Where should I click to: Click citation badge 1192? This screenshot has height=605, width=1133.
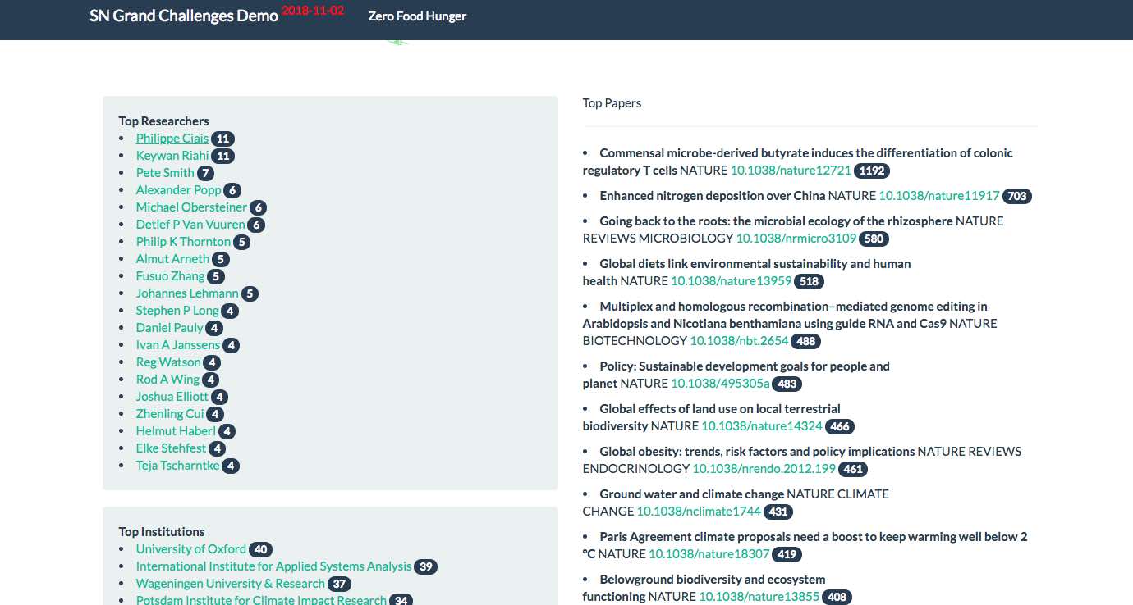(x=872, y=171)
